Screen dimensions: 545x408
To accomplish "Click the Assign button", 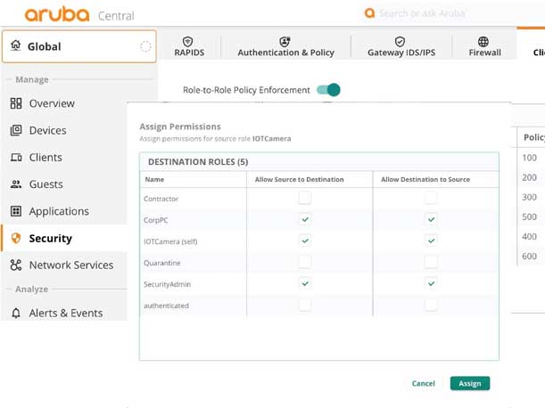I will [470, 383].
